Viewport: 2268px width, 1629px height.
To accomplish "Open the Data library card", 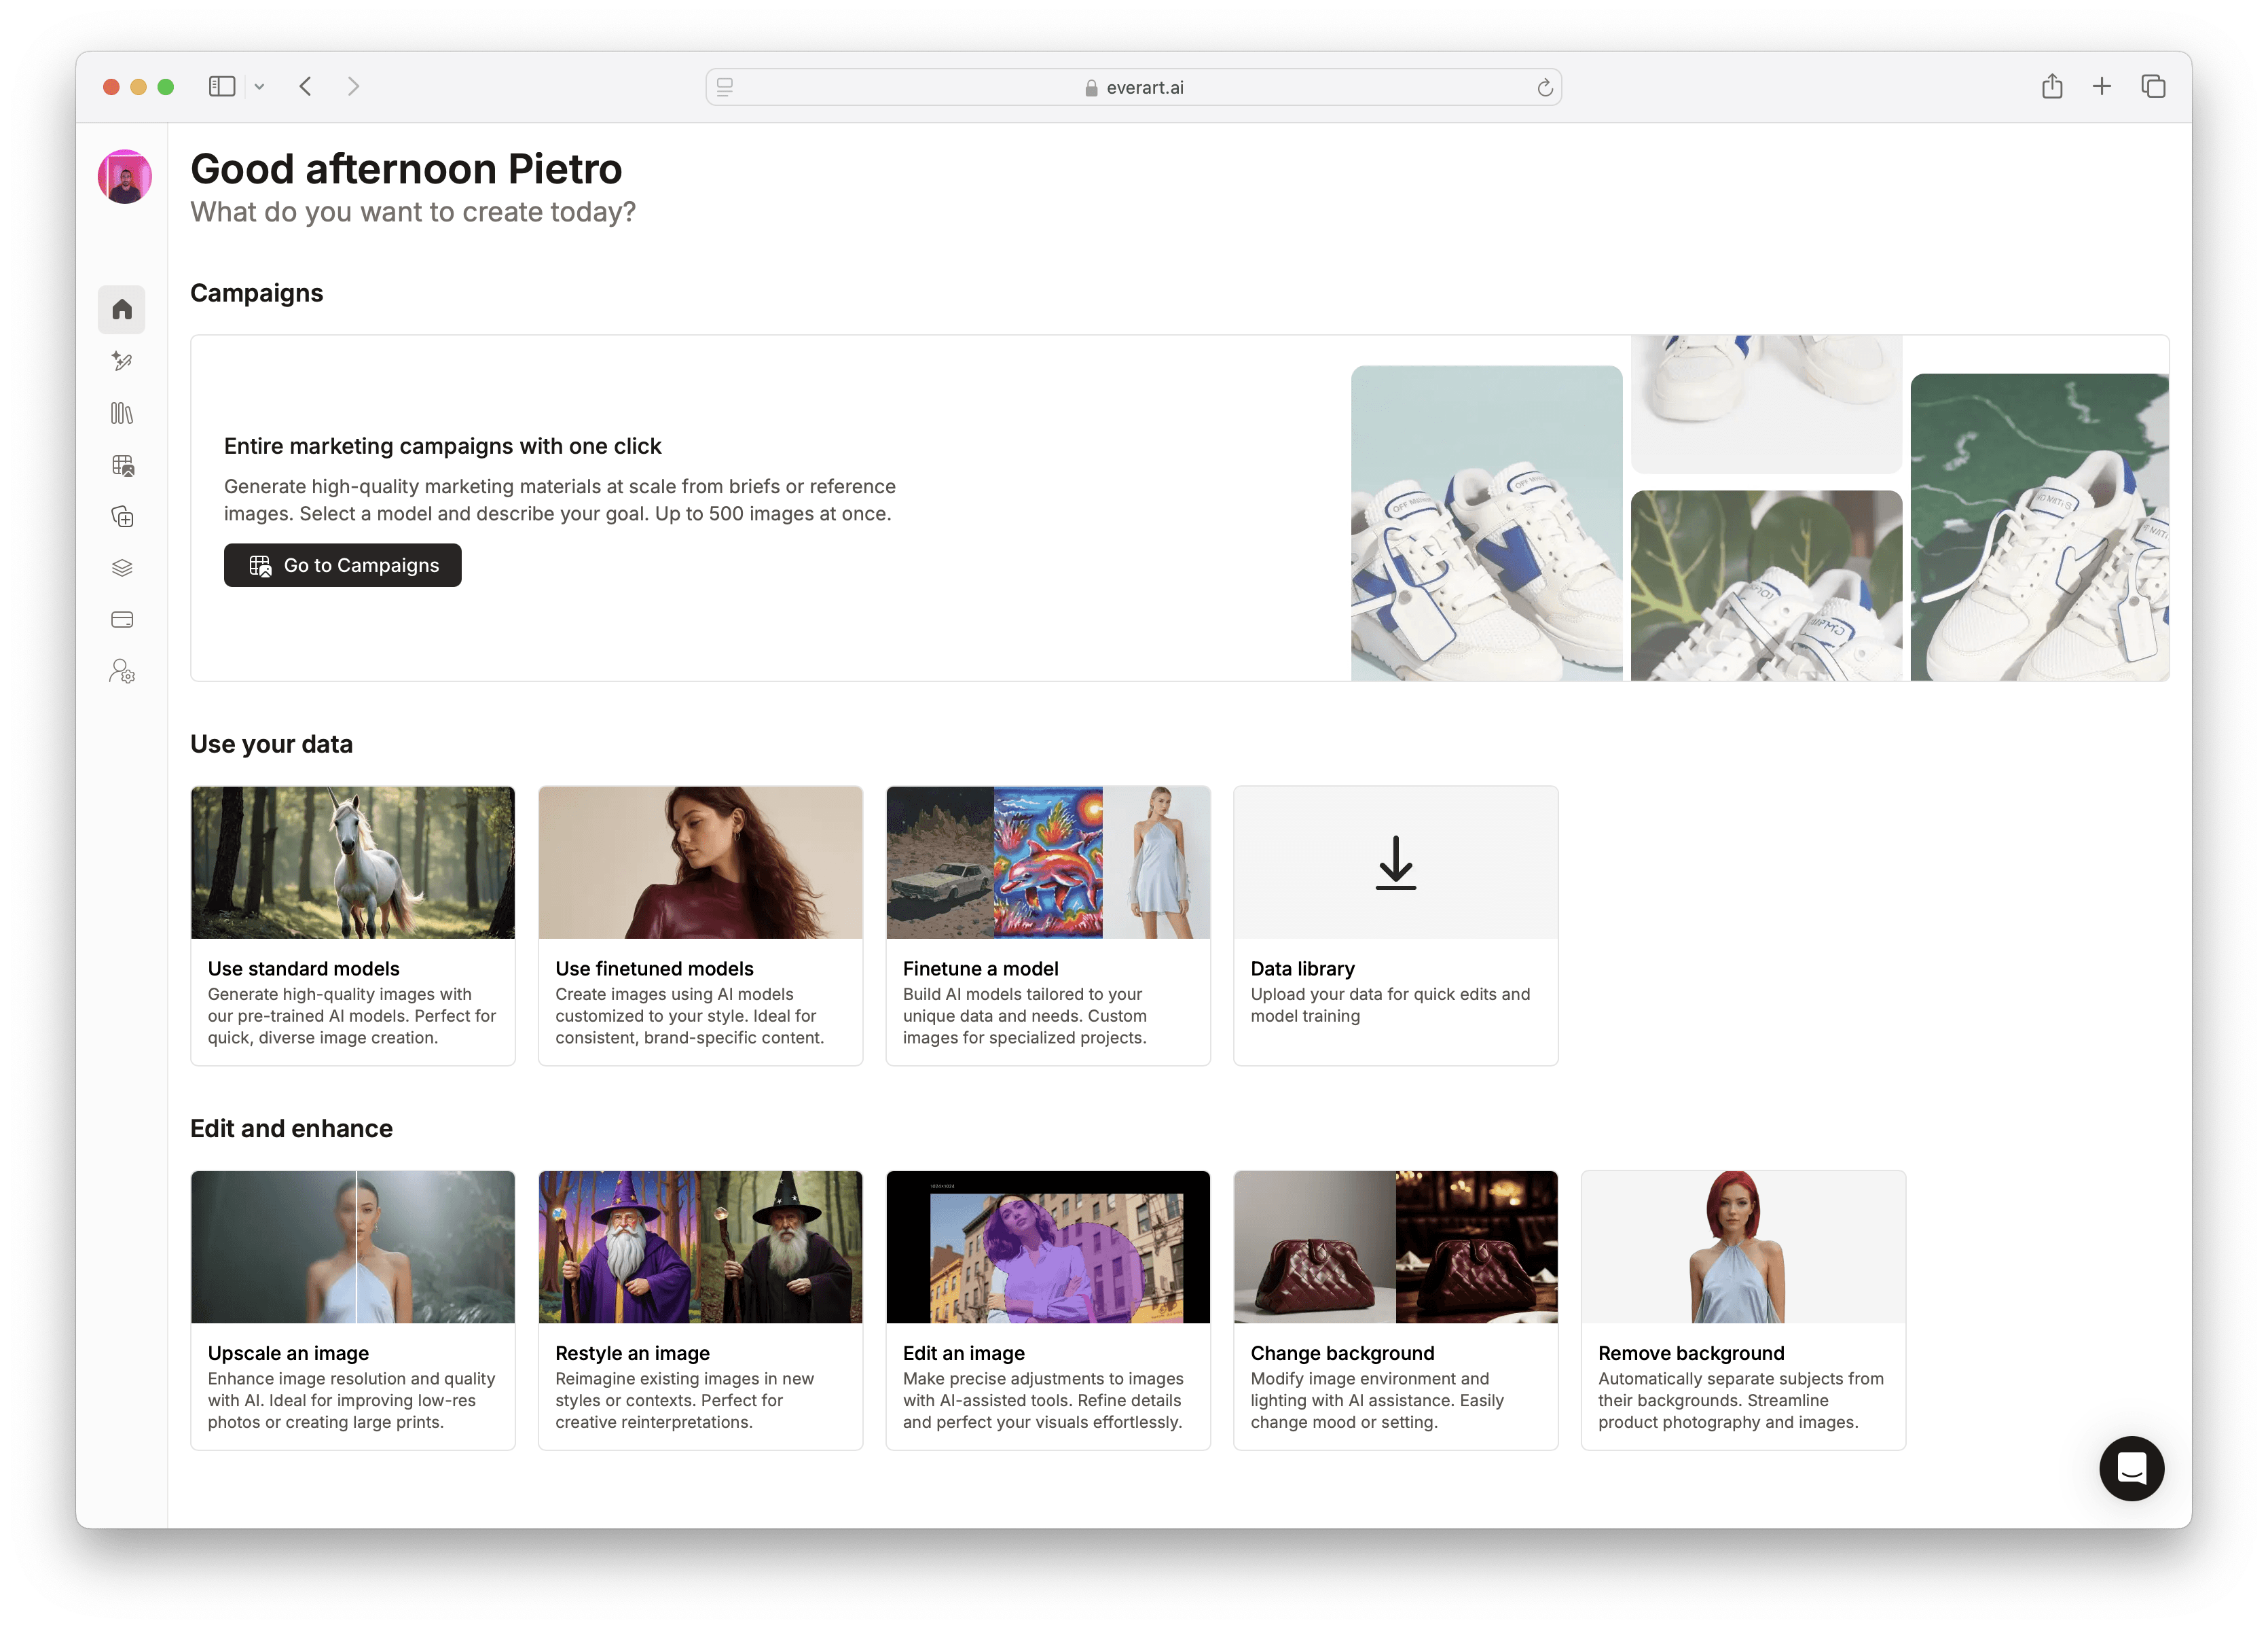I will coord(1395,925).
